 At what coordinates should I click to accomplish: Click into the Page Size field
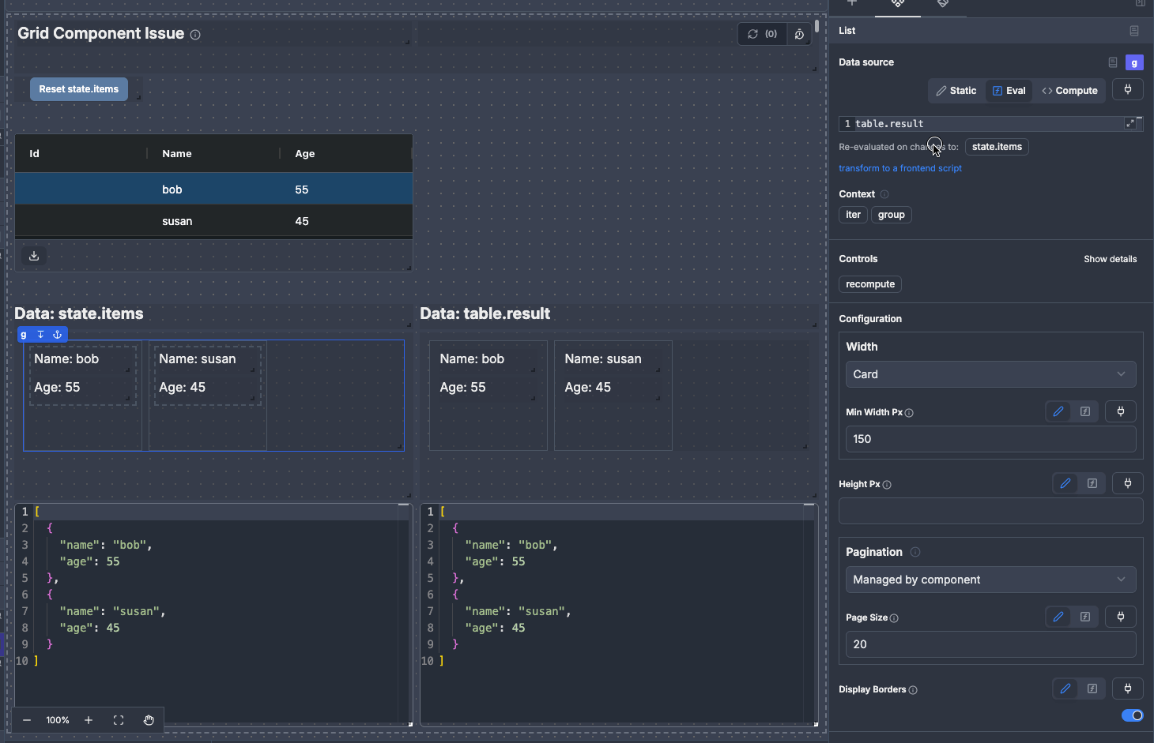[x=990, y=644]
